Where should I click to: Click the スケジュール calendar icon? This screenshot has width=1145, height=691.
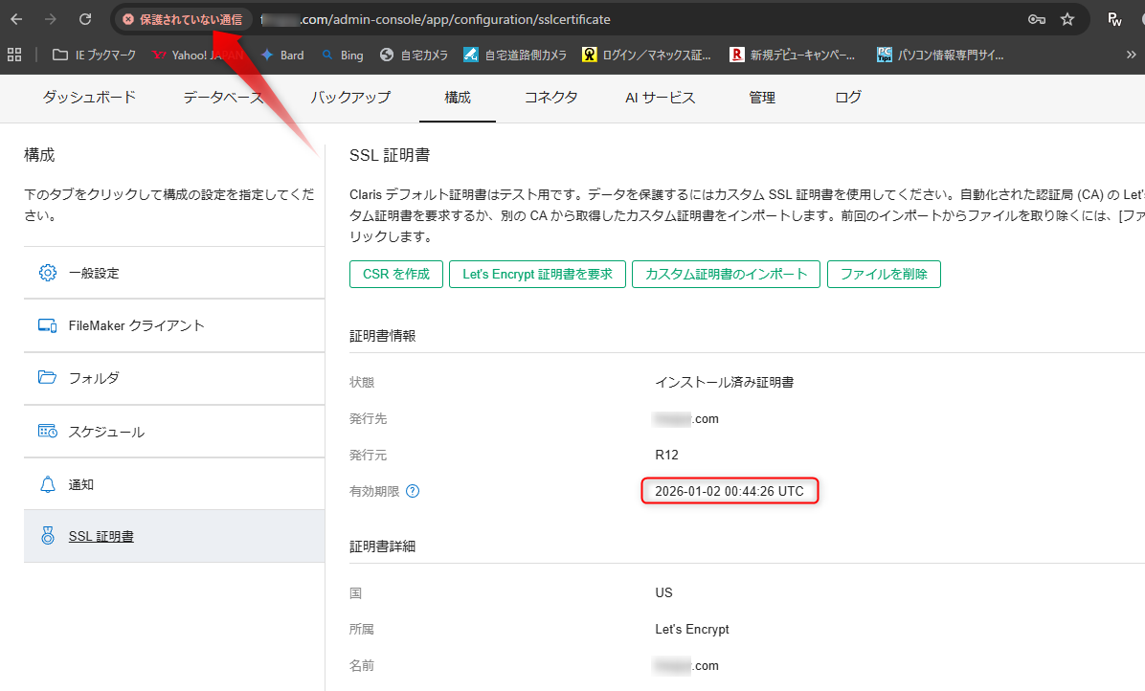48,432
